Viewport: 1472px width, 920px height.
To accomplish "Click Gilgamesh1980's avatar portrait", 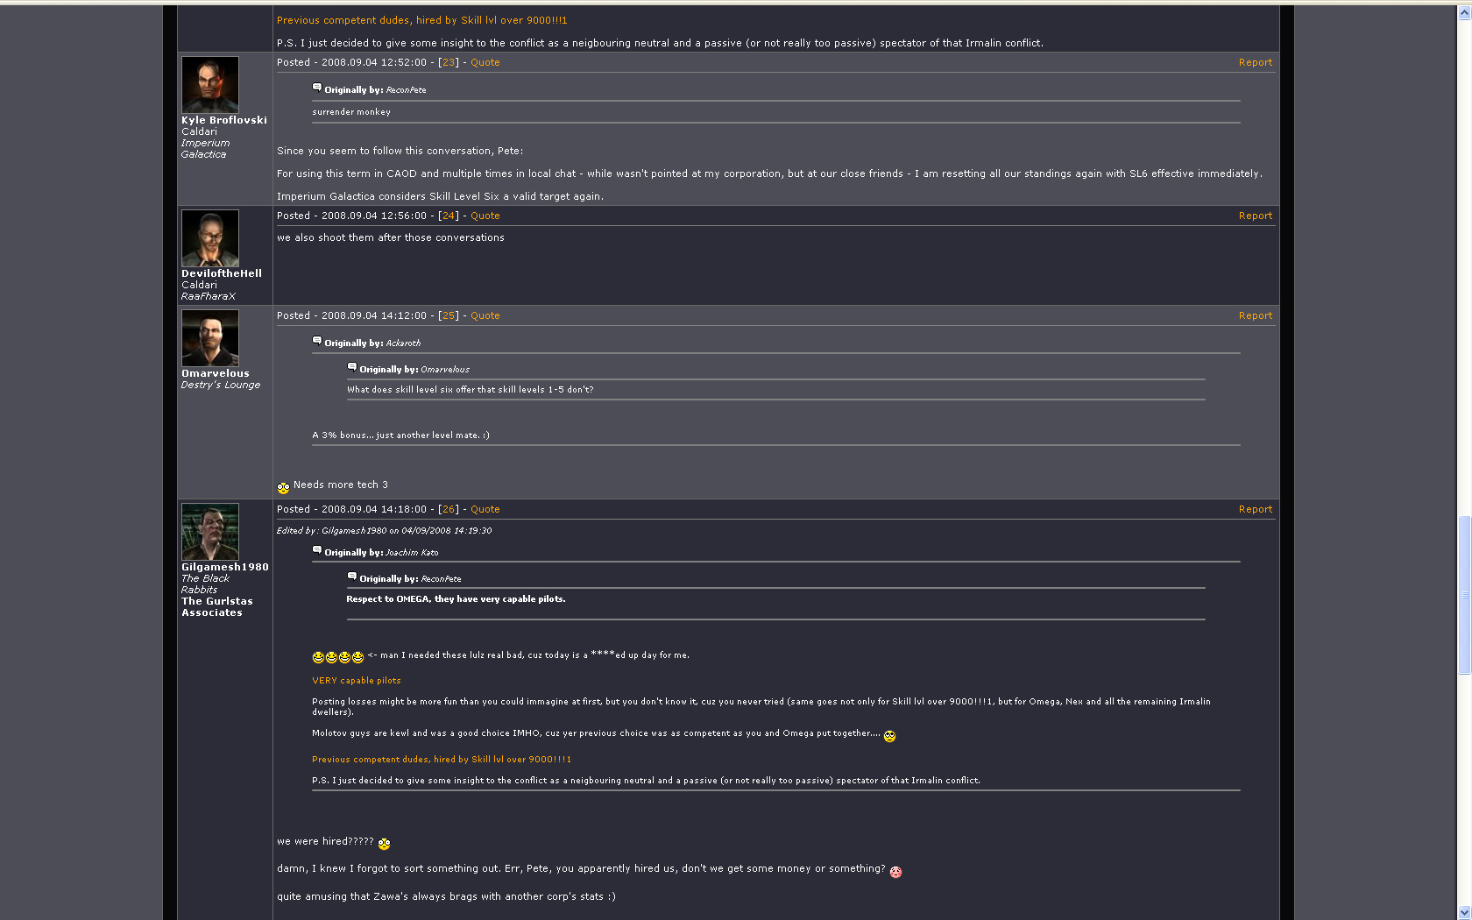I will [210, 532].
